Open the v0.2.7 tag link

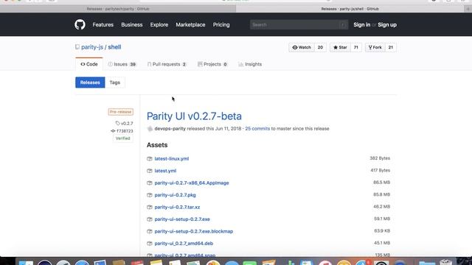click(127, 124)
